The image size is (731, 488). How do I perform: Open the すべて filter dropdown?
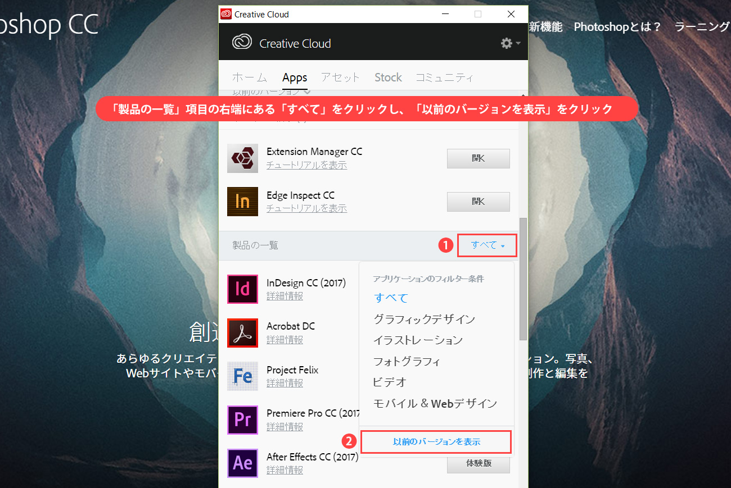pos(487,245)
